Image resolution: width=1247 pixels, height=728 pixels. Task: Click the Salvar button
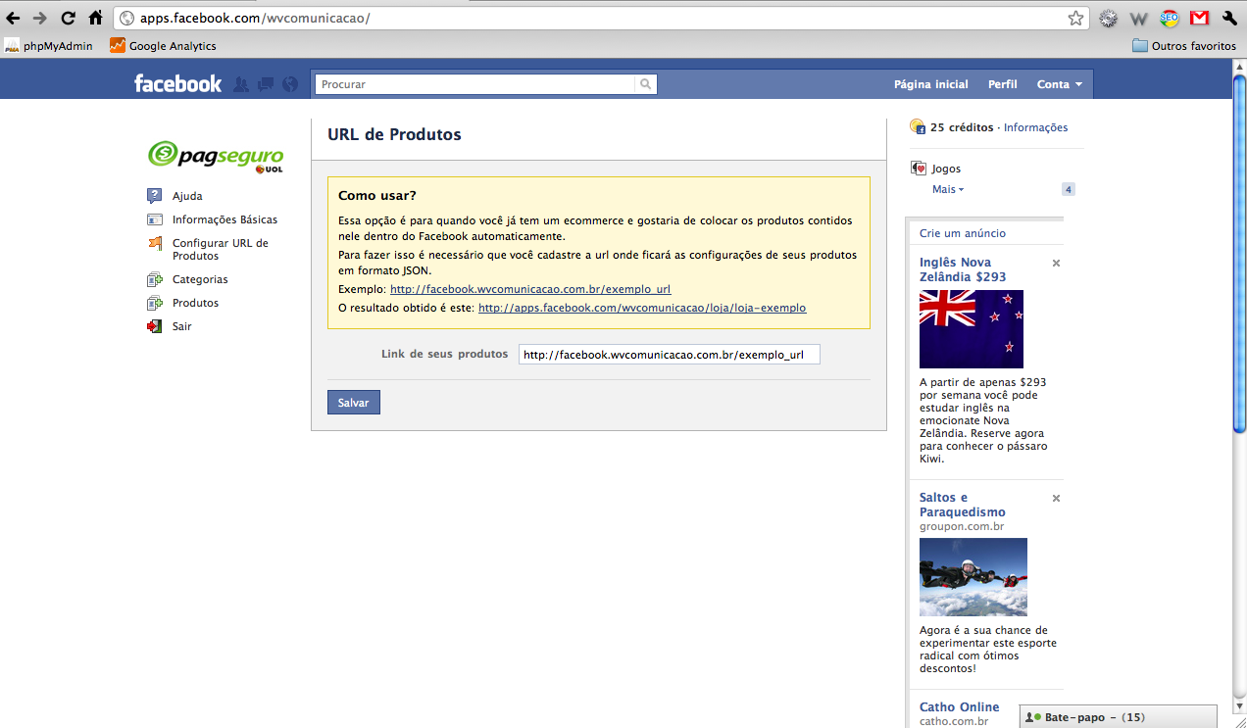click(354, 403)
